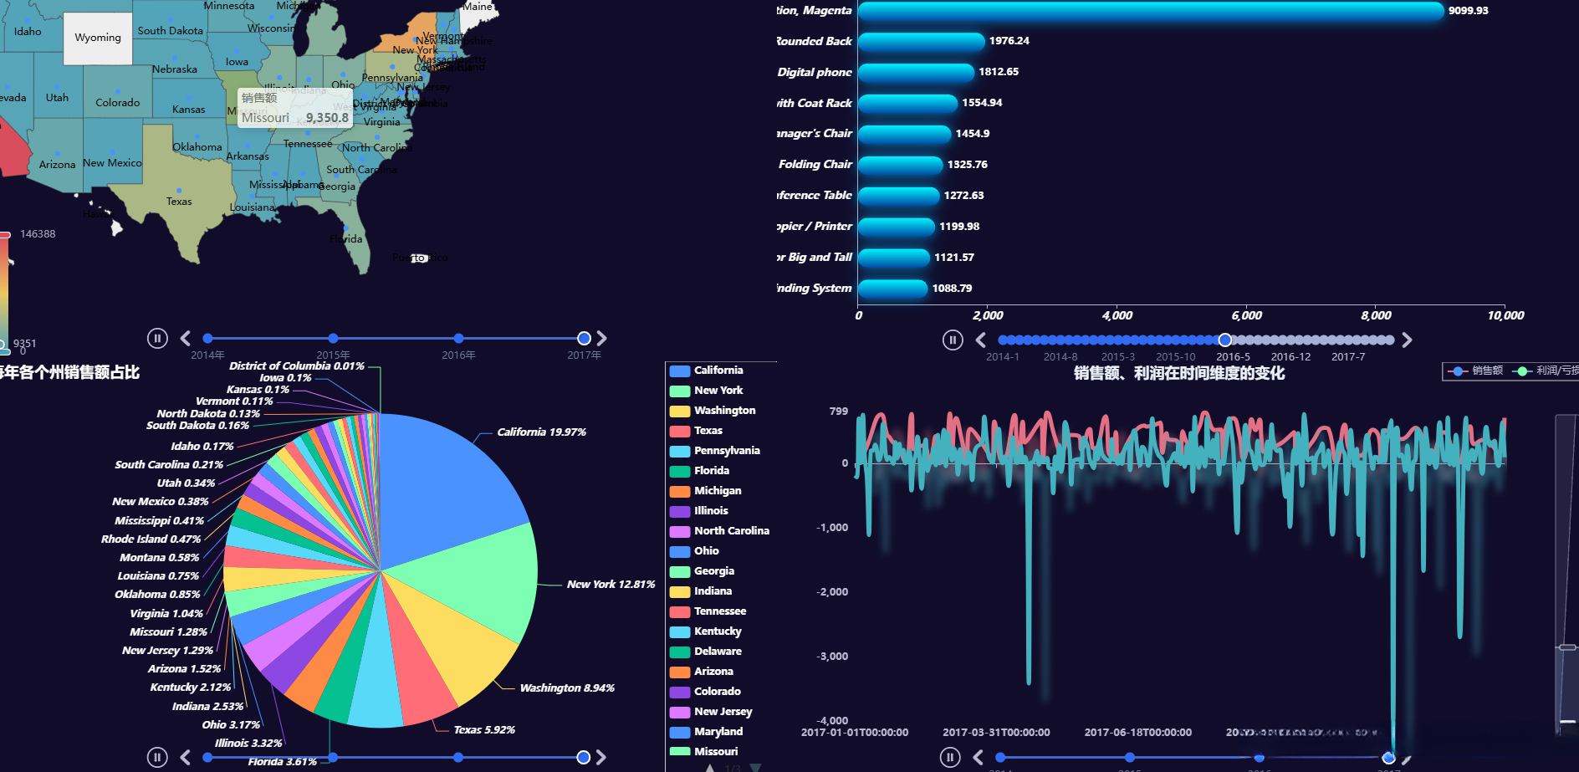Image resolution: width=1579 pixels, height=772 pixels.
Task: Click previous arrow on the map year timeline
Action: 186,338
